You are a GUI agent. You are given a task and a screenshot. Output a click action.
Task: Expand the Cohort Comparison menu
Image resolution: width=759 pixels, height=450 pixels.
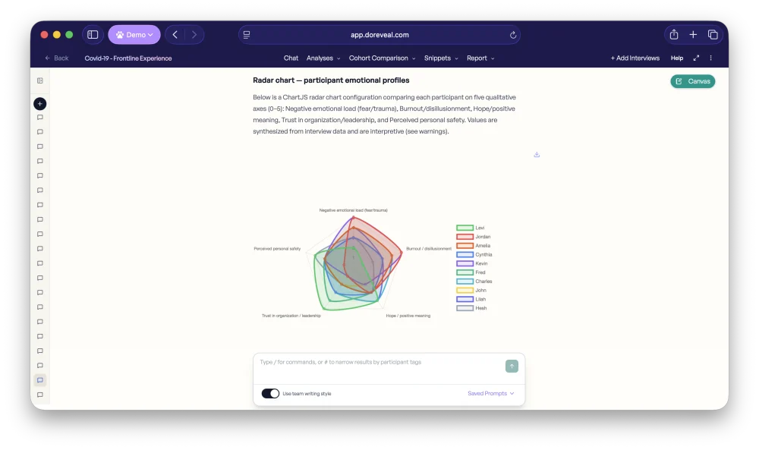tap(382, 58)
